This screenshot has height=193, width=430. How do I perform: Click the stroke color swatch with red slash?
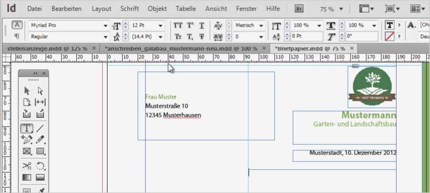(x=389, y=36)
